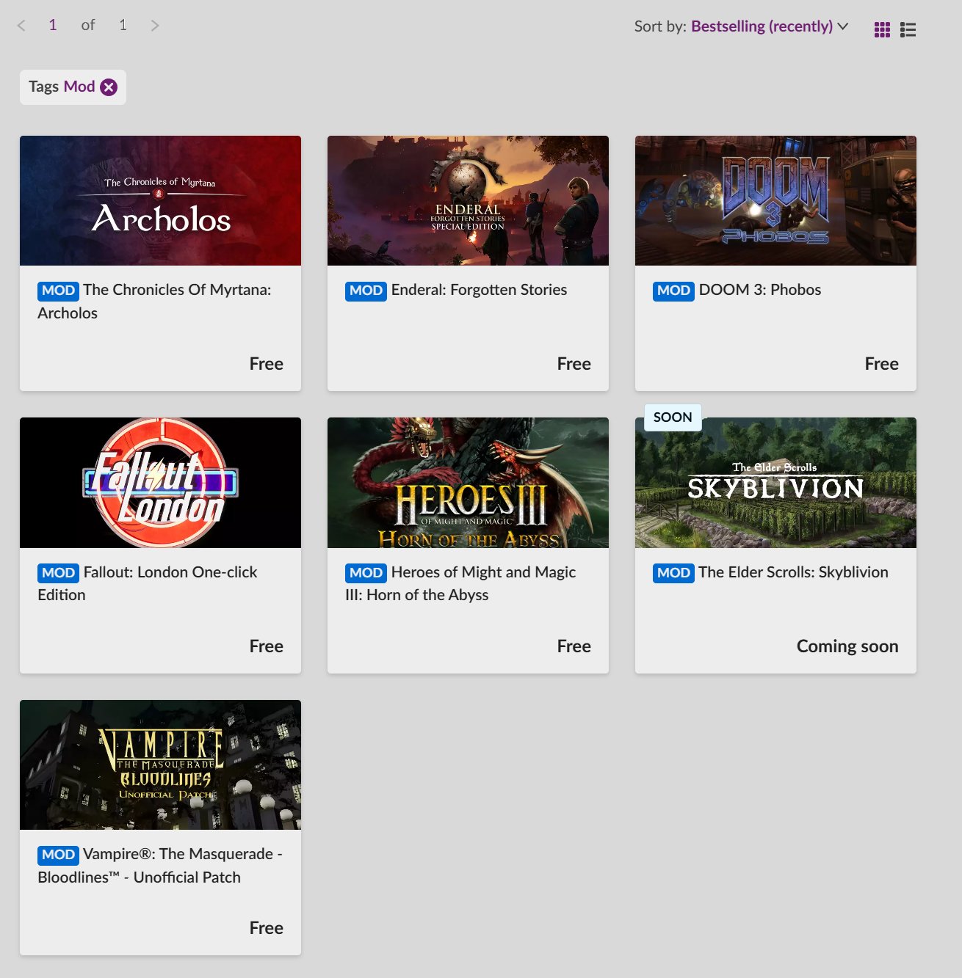This screenshot has width=962, height=978.
Task: Open the DOOM 3 Phobos cover image
Action: coord(775,200)
